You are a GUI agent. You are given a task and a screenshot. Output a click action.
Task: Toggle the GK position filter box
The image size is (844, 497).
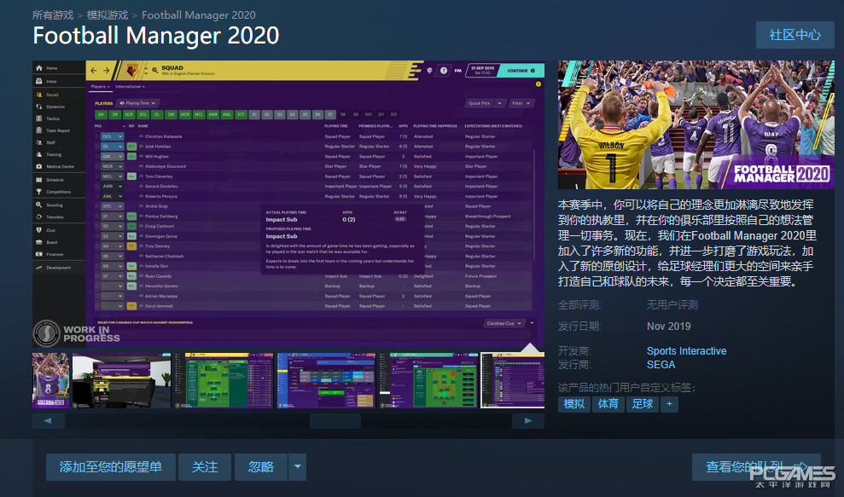point(101,114)
